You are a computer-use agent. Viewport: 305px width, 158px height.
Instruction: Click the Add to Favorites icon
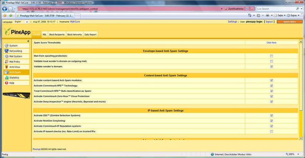pyautogui.click(x=11, y=16)
